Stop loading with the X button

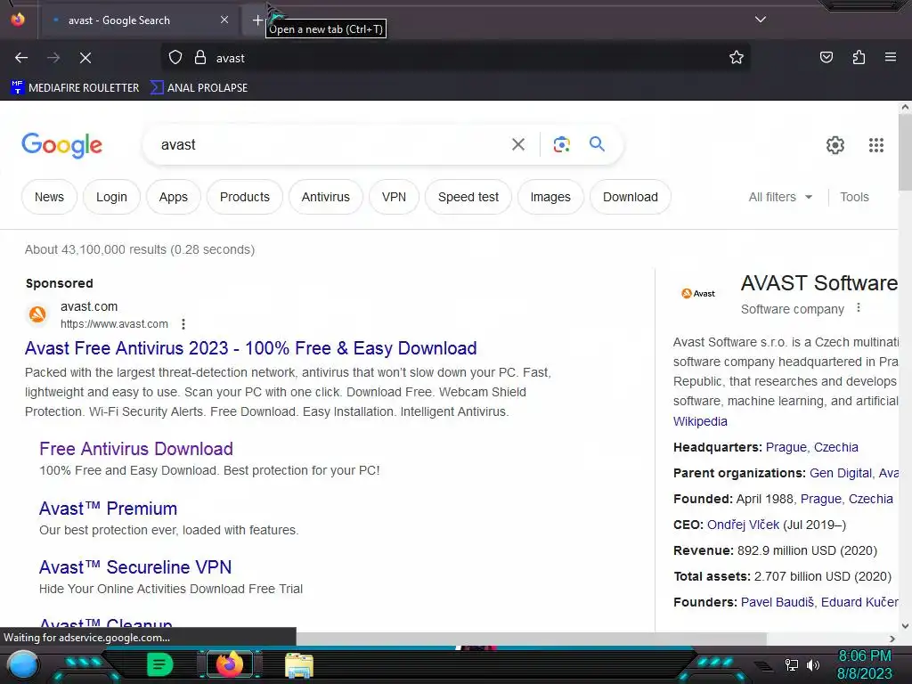click(85, 58)
